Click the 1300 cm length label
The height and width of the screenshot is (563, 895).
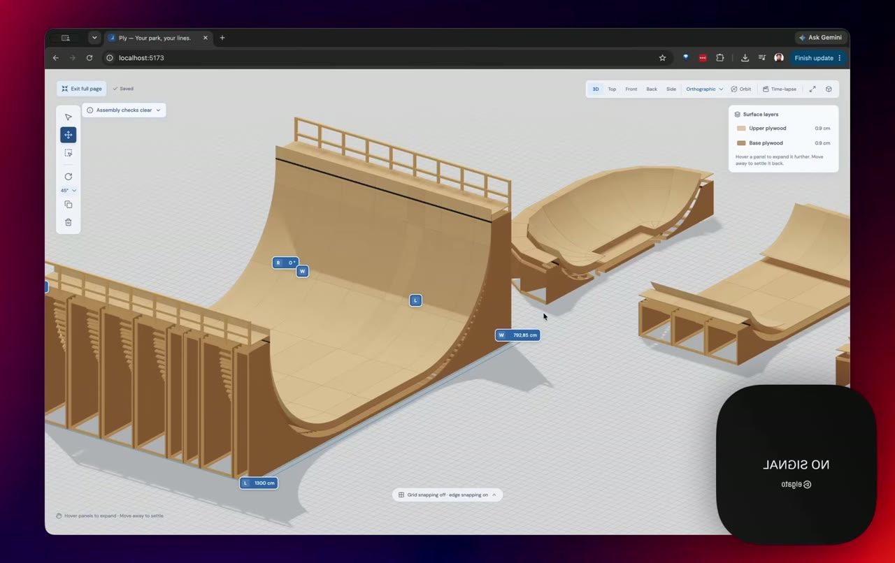pyautogui.click(x=259, y=483)
